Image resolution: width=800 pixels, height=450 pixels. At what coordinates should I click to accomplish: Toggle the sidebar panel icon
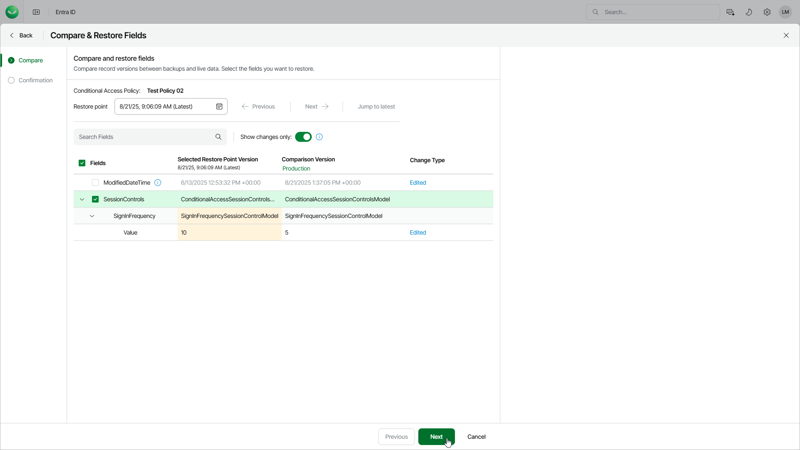[x=36, y=12]
